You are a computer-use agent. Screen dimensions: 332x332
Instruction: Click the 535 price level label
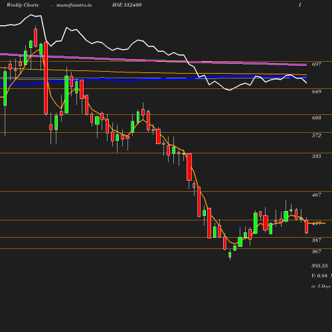click(317, 156)
